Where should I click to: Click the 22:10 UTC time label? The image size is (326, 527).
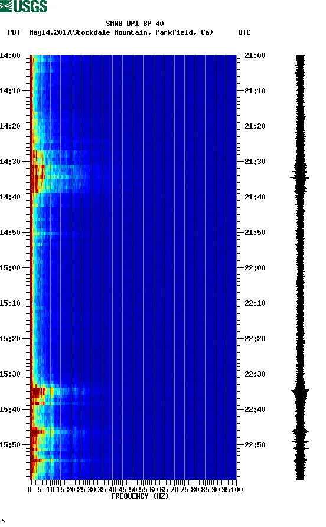pyautogui.click(x=255, y=303)
